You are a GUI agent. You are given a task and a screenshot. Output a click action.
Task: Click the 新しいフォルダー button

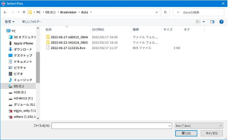(x=31, y=22)
